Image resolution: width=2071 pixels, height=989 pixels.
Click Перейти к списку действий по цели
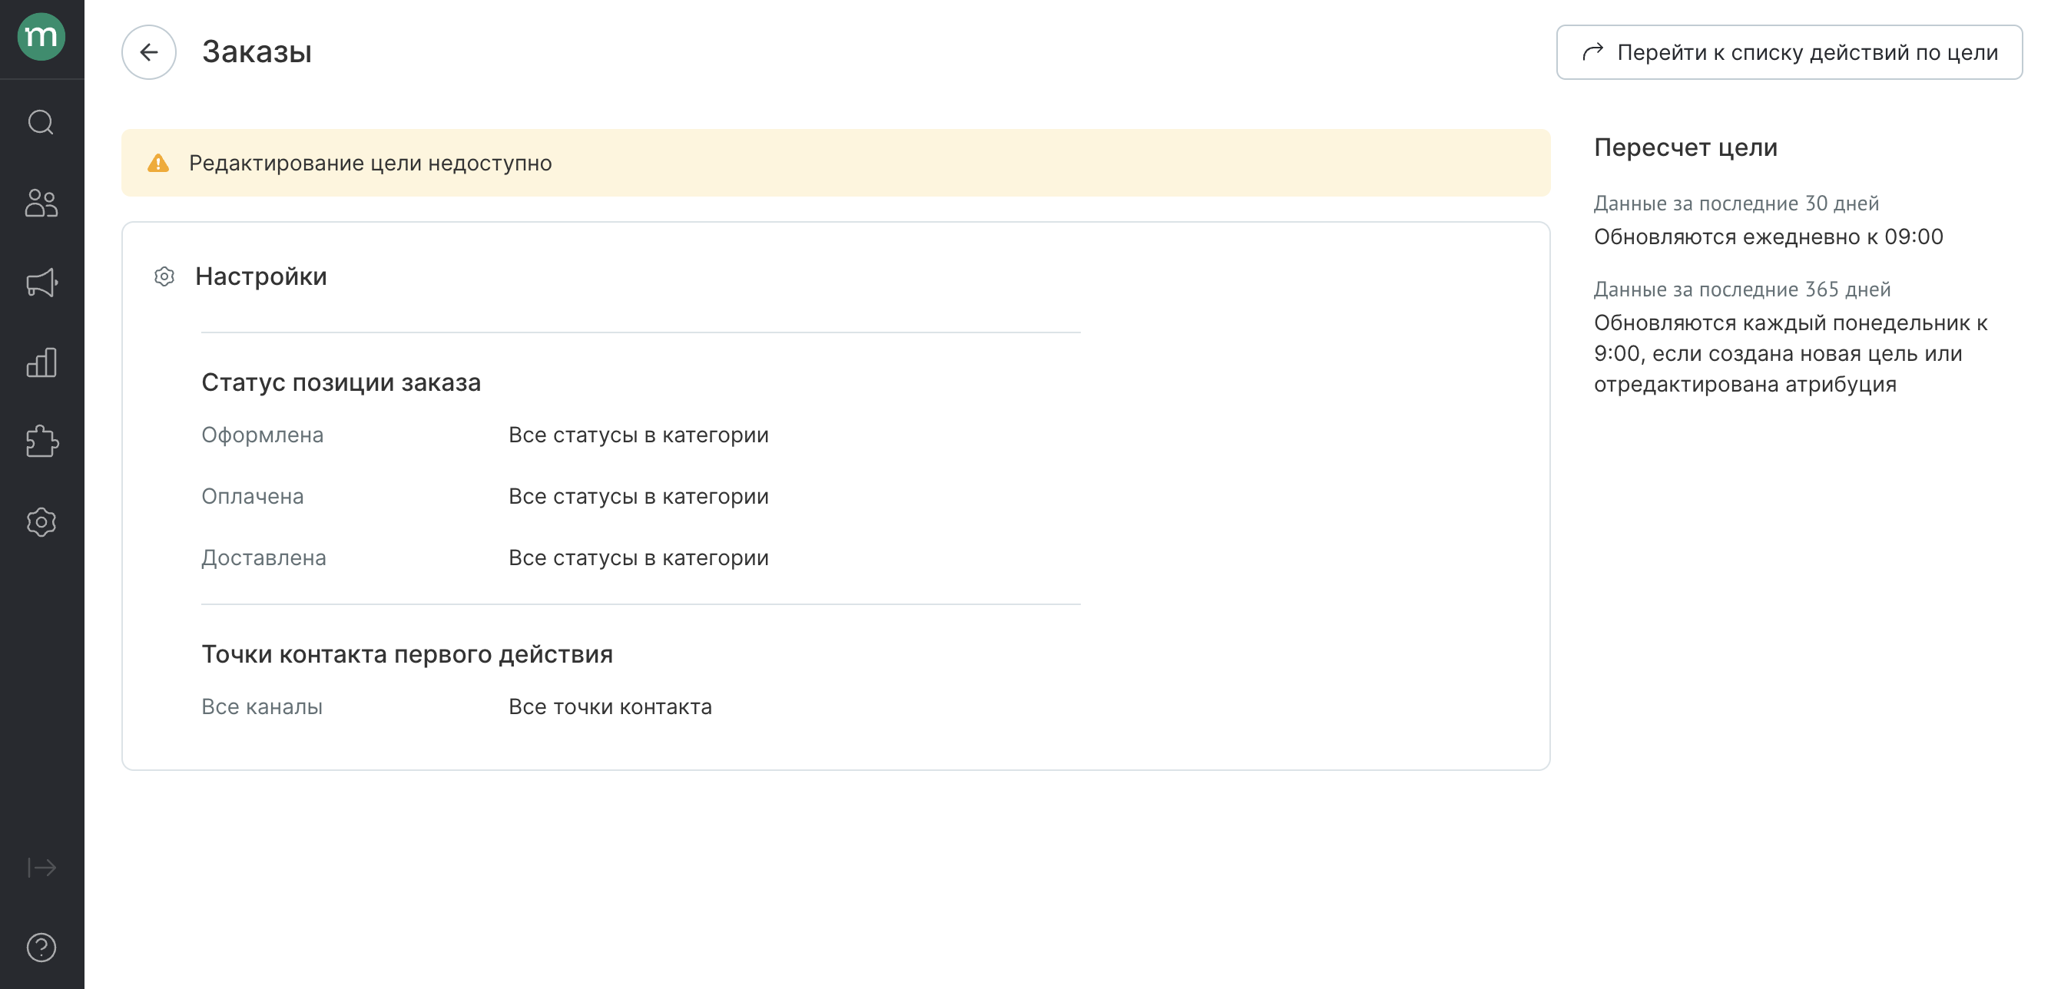tap(1789, 52)
